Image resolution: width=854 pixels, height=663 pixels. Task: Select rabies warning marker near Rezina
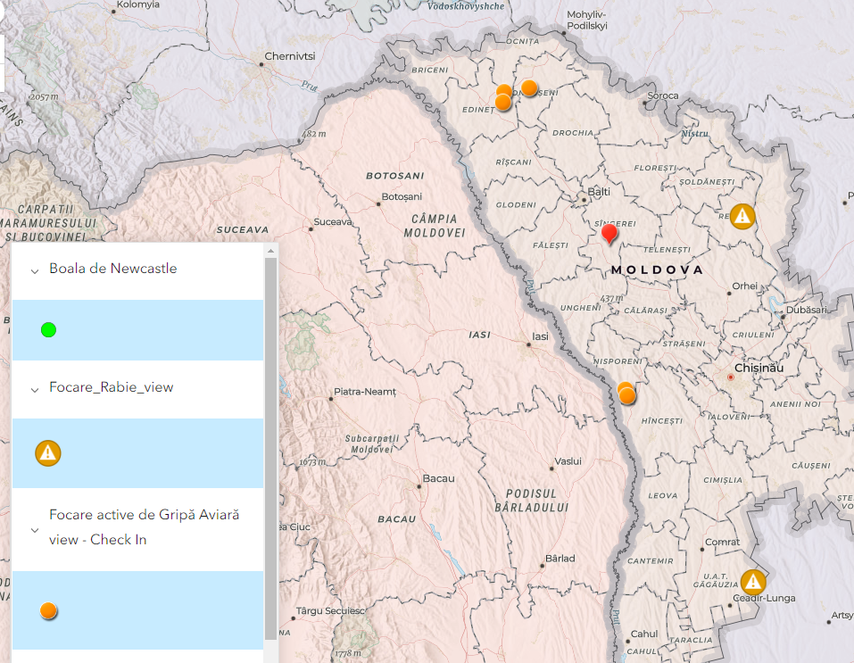[x=742, y=216]
